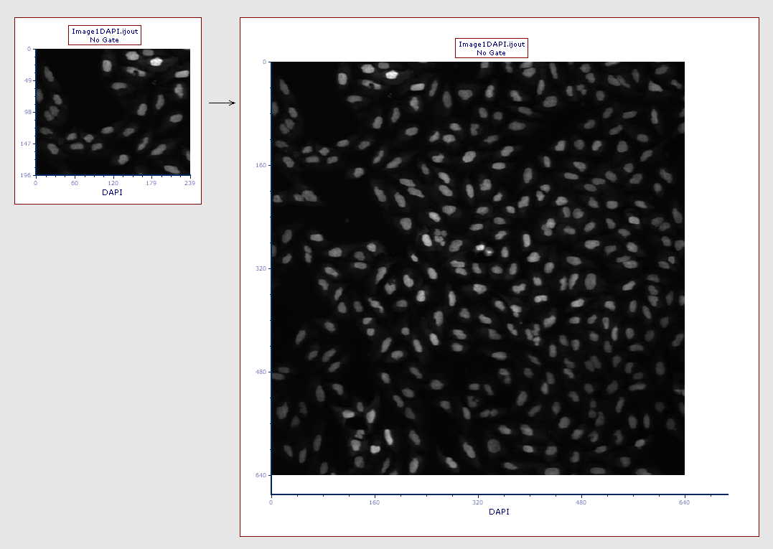The width and height of the screenshot is (773, 549).
Task: Click the 320 tick on large plot x-axis
Action: (x=478, y=502)
